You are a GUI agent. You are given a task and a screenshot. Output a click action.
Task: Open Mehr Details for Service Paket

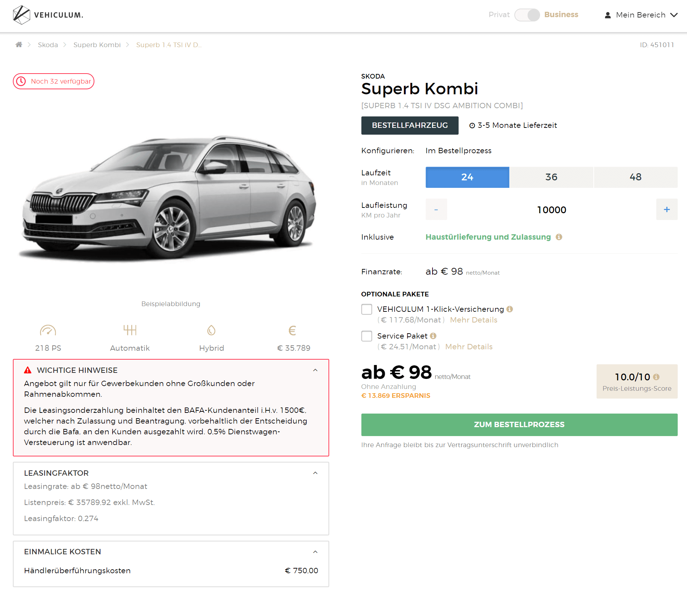[x=469, y=347]
